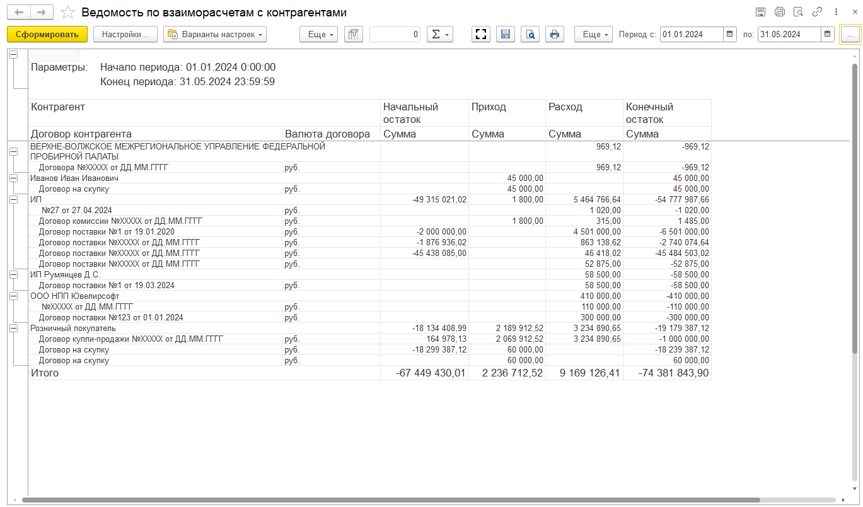Select the Конечный остаток header cell
Viewport: 863px width, 507px height.
click(667, 113)
